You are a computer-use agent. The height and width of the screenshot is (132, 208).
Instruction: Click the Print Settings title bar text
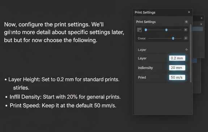145,12
